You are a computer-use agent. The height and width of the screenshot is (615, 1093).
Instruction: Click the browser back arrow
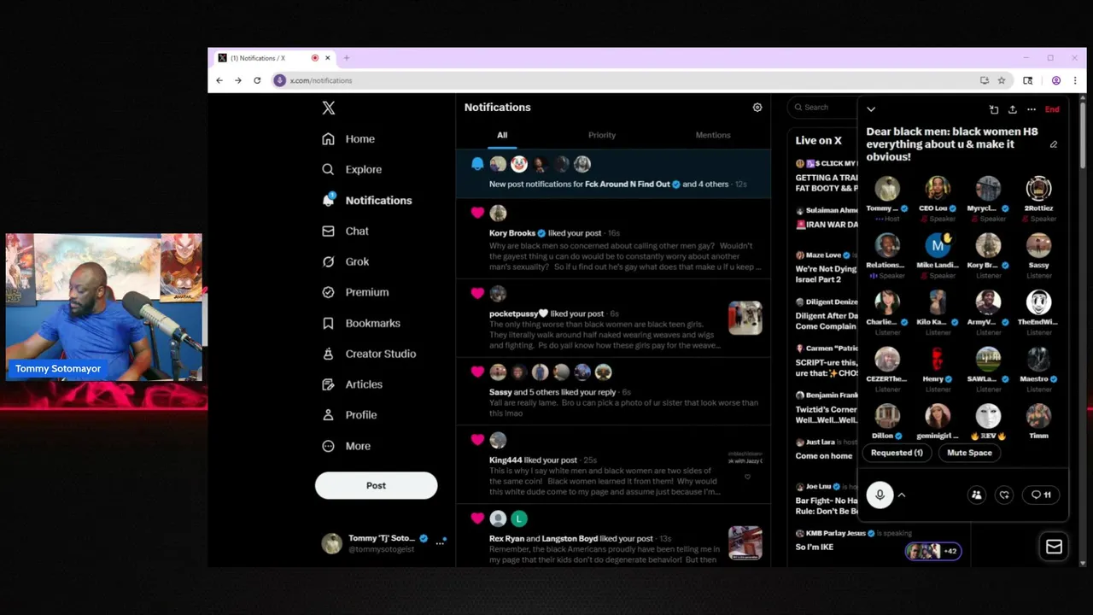point(219,80)
